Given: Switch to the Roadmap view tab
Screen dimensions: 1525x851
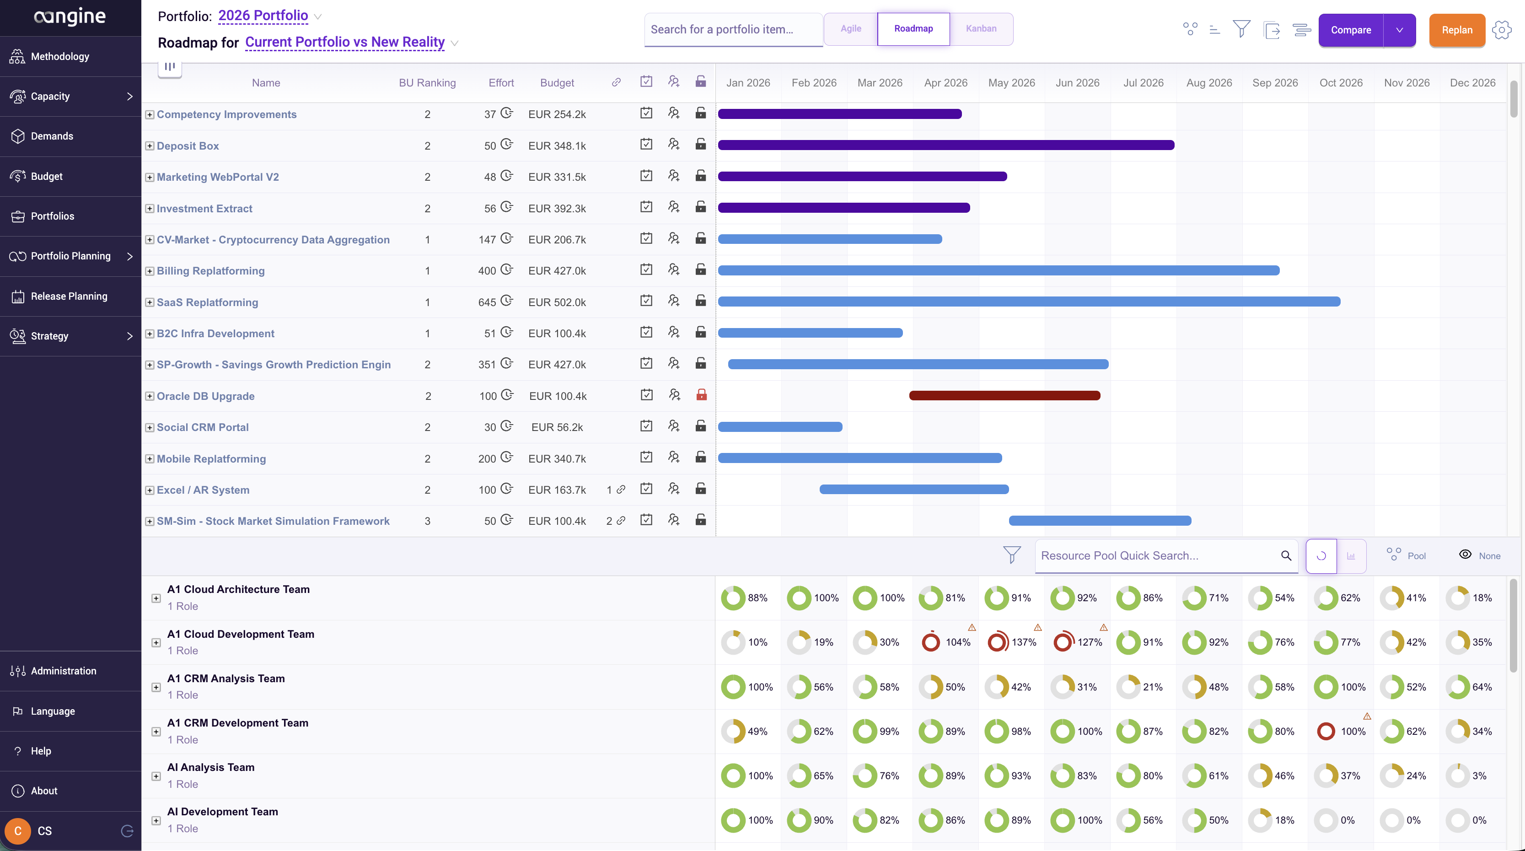Looking at the screenshot, I should pos(913,28).
